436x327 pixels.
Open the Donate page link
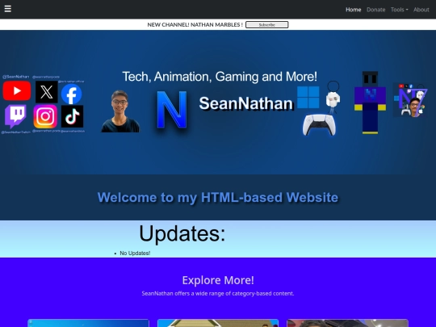(x=375, y=10)
